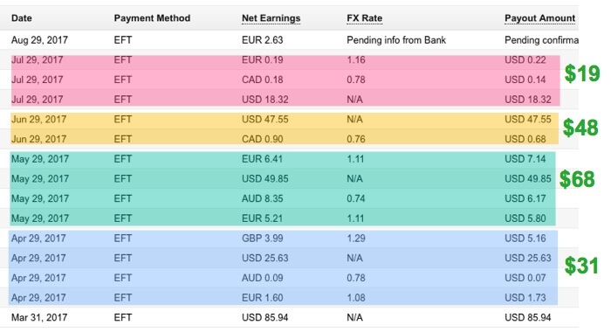Viewport: 611px width, 332px height.
Task: Select the CAD 0.18 net earnings cell
Action: (262, 80)
